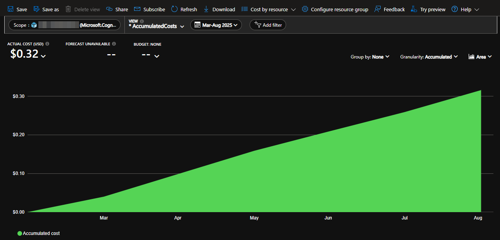
Task: Switch chart type from Area
Action: [480, 57]
